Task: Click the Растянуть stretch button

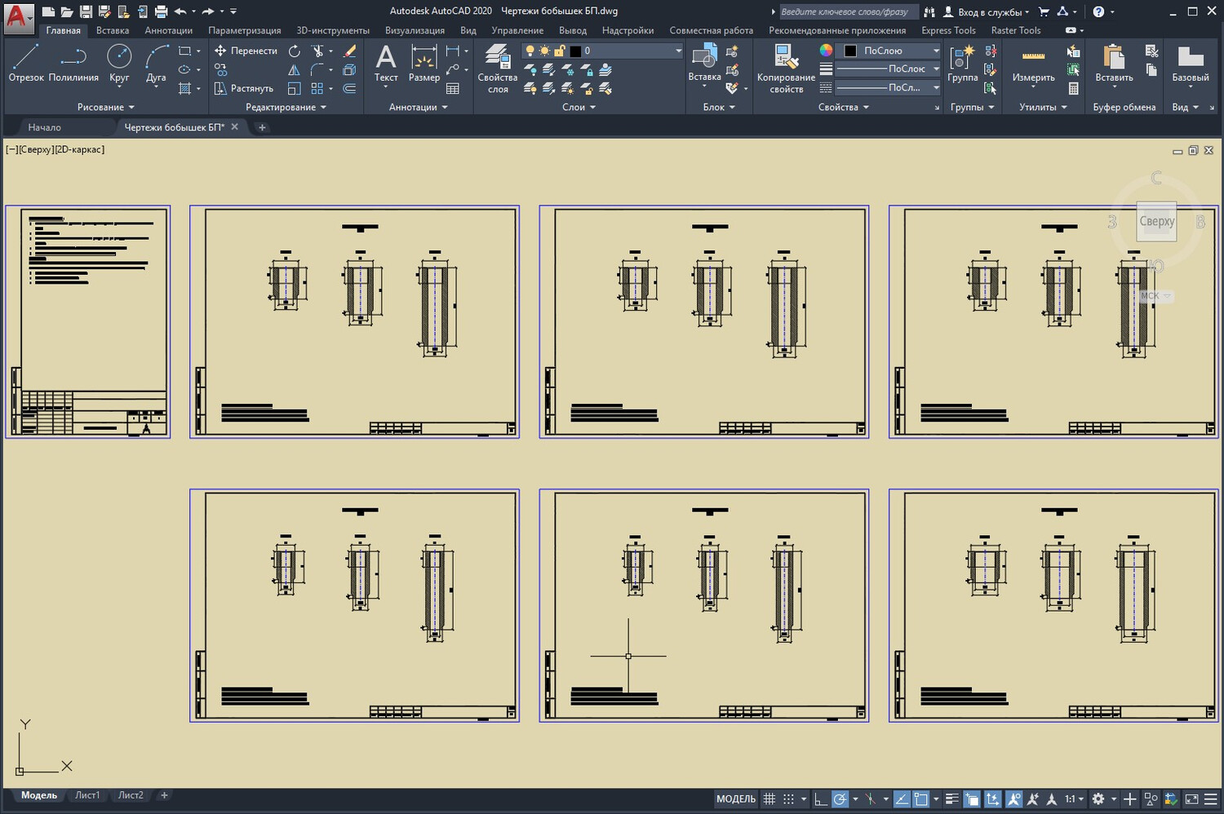Action: point(243,88)
